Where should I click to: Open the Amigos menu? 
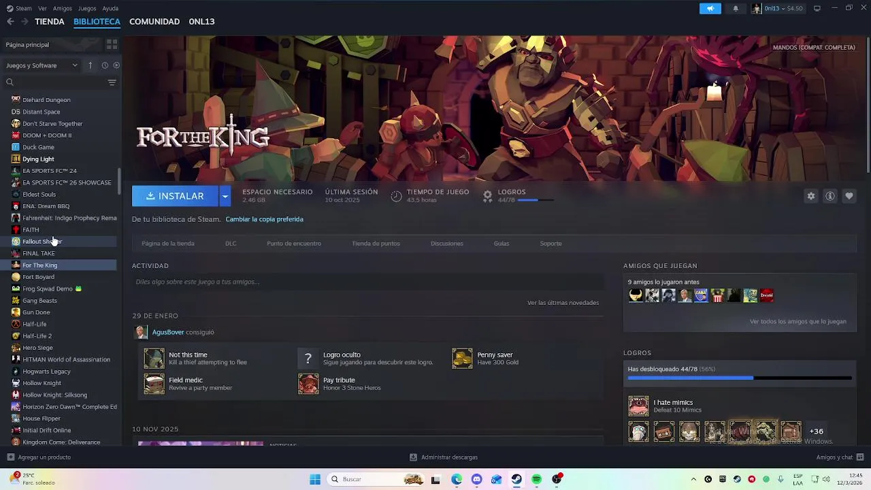click(63, 8)
